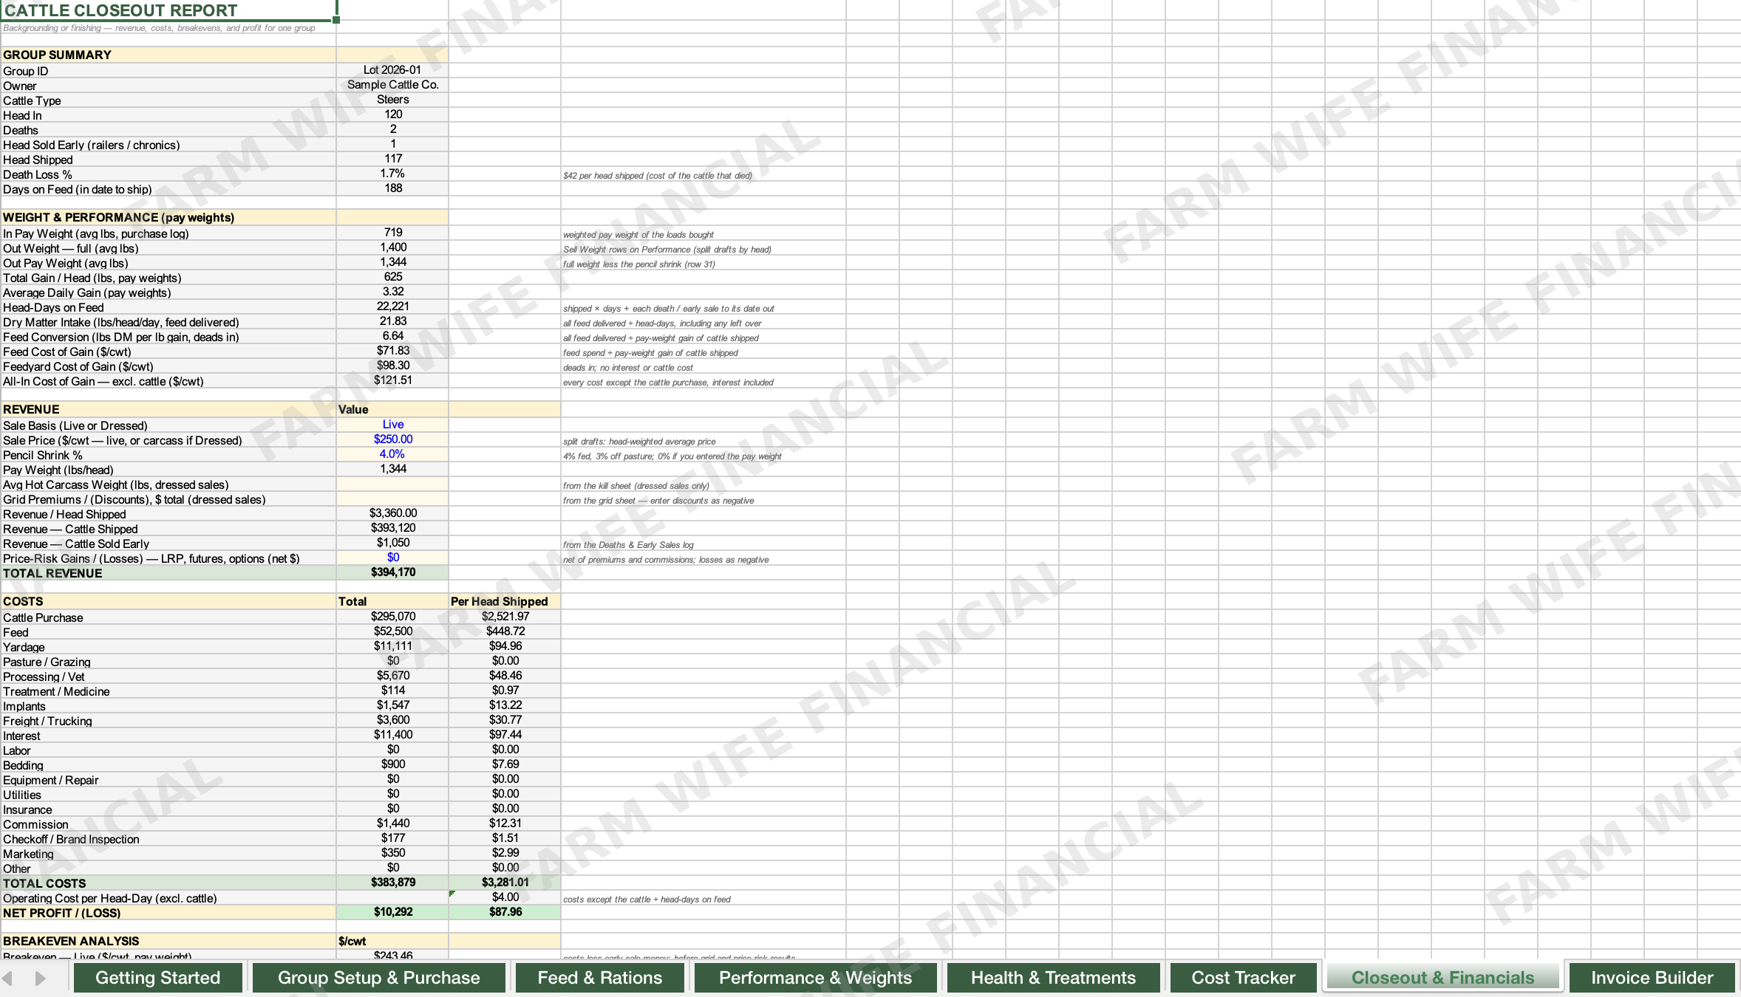Open the Invoice Builder tab
Image resolution: width=1741 pixels, height=997 pixels.
click(1652, 977)
